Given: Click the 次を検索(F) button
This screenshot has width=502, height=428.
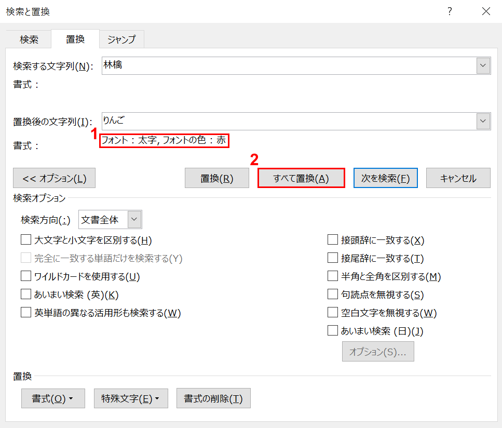Looking at the screenshot, I should pyautogui.click(x=386, y=178).
